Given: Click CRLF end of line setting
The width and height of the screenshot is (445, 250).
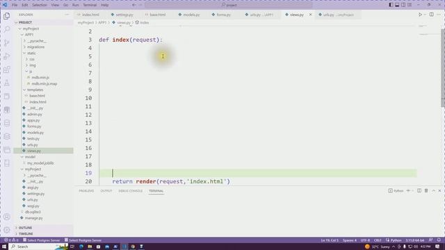Looking at the screenshot, I should 378,240.
